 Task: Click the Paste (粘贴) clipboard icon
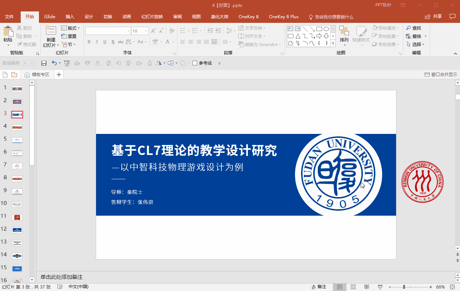[8, 31]
